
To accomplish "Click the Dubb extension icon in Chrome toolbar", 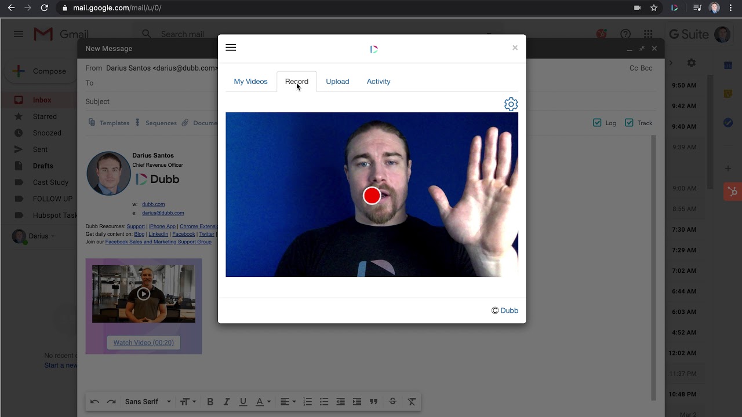I will point(674,8).
